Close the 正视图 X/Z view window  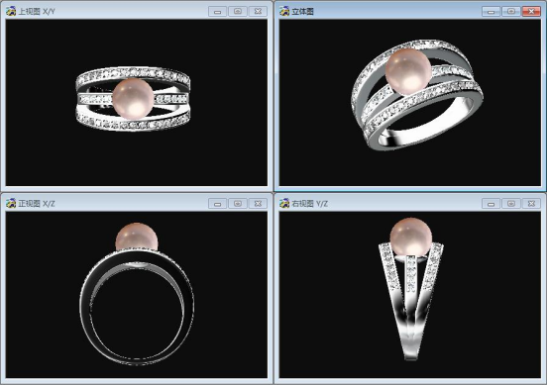(258, 204)
